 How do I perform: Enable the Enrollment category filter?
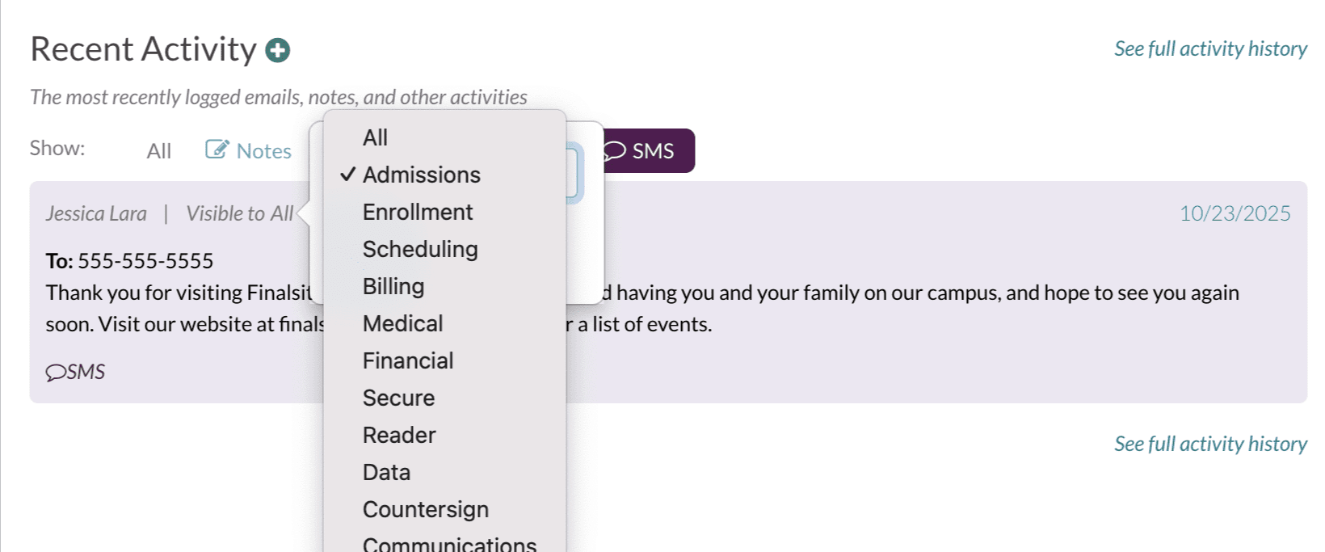[417, 212]
